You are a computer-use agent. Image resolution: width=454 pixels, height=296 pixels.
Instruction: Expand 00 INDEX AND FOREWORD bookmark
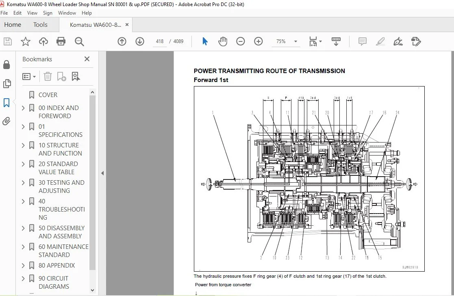pyautogui.click(x=23, y=108)
